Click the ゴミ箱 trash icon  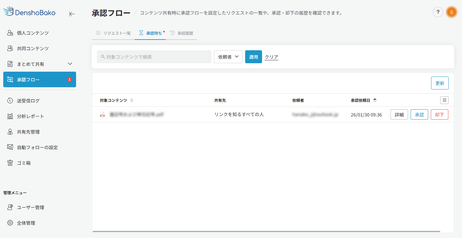(x=10, y=163)
